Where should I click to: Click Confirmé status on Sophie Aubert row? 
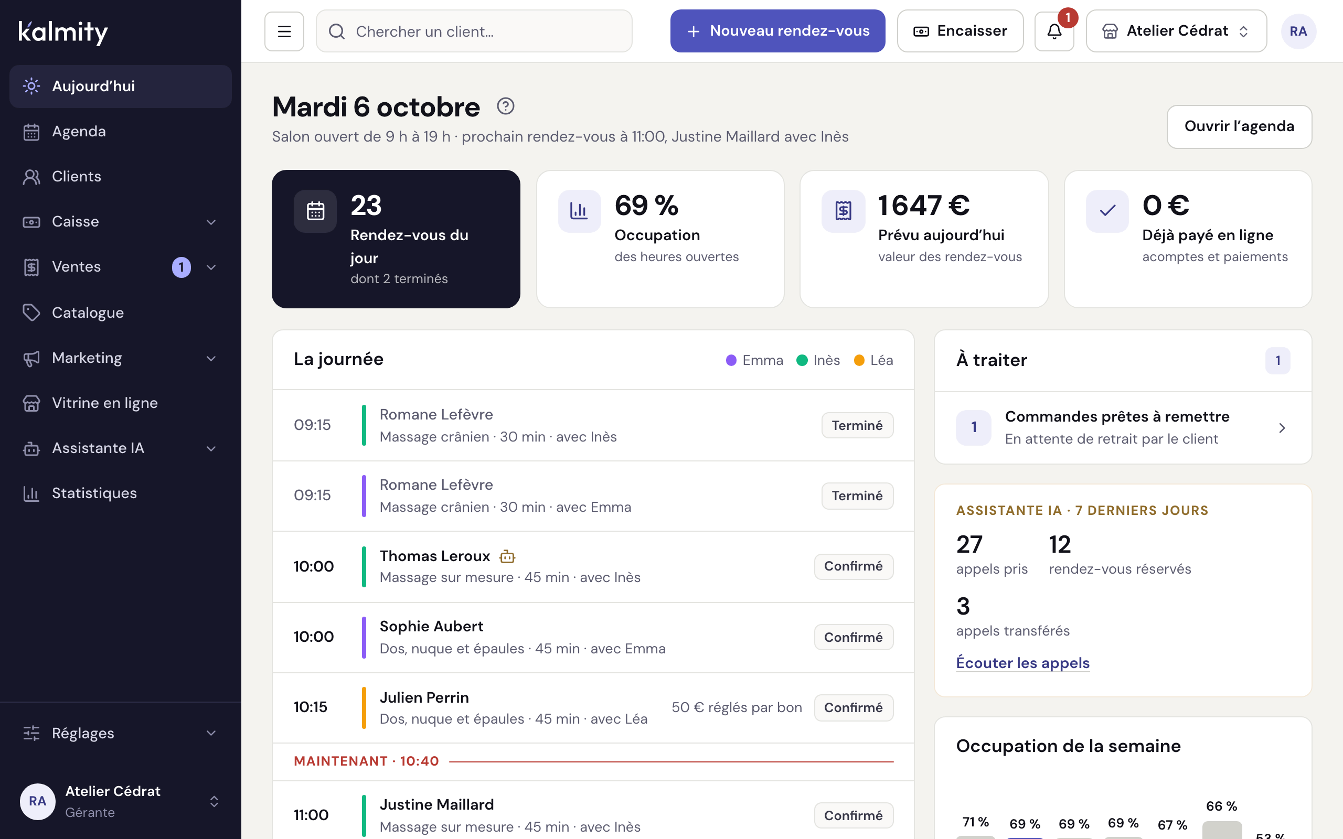click(x=853, y=637)
